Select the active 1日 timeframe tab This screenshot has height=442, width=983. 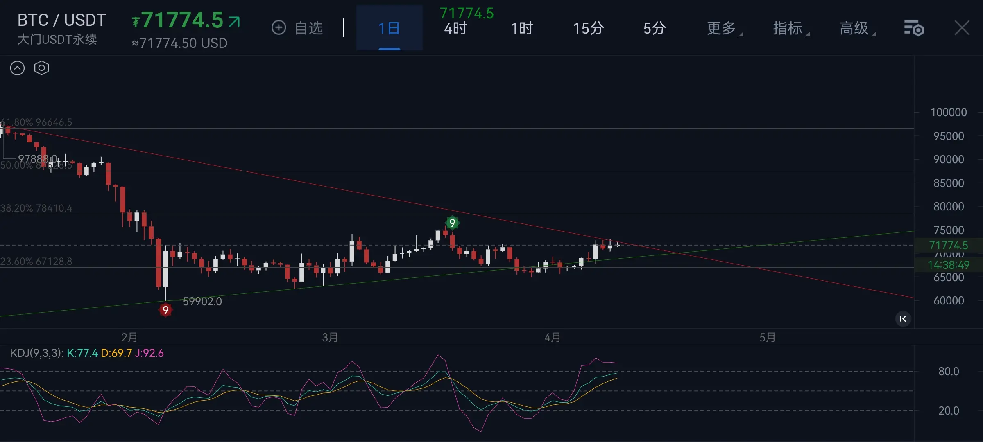point(389,28)
